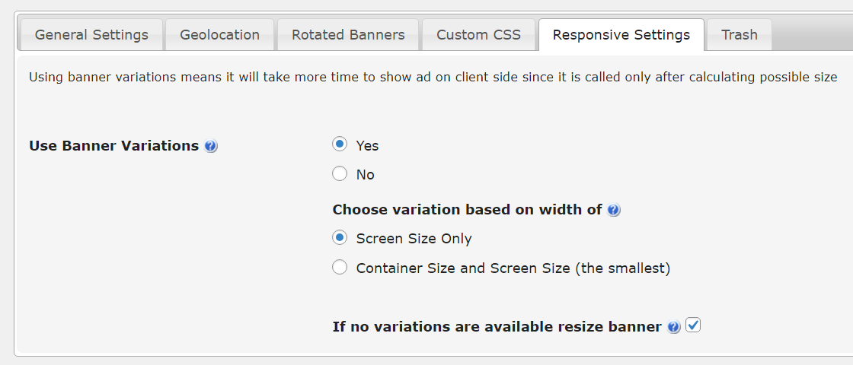
Task: Select Container Size and Screen Size radio option
Action: coord(340,267)
